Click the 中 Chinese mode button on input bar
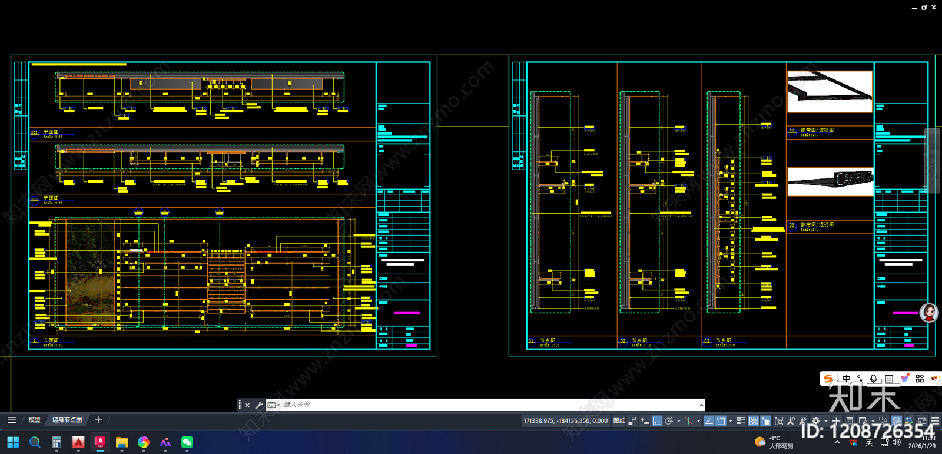 846,379
